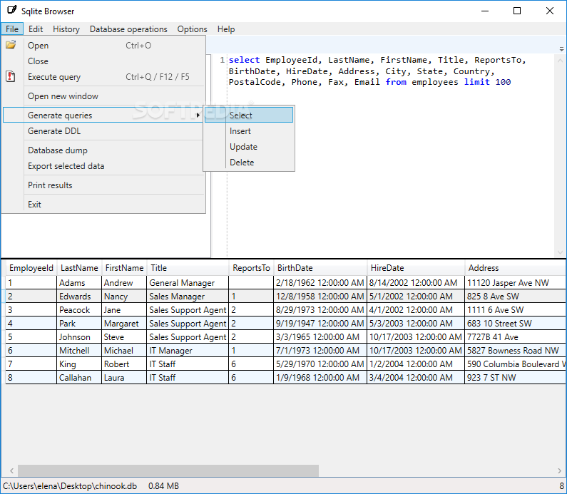Pick Insert in Generate queries submenu
567x494 pixels.
point(249,131)
